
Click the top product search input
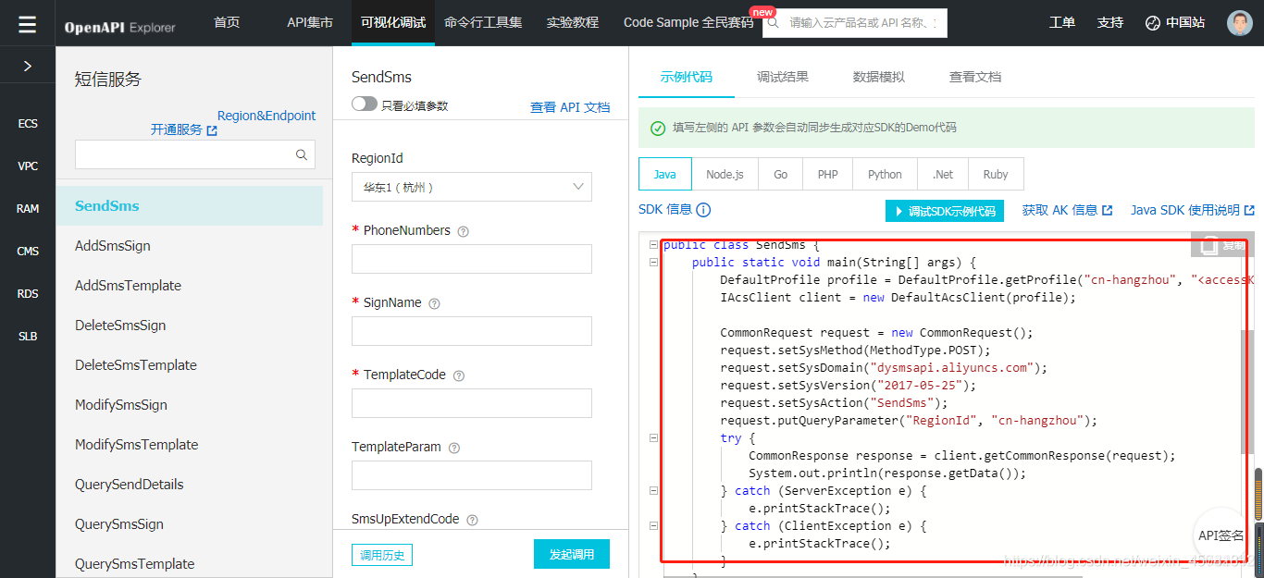pos(855,23)
